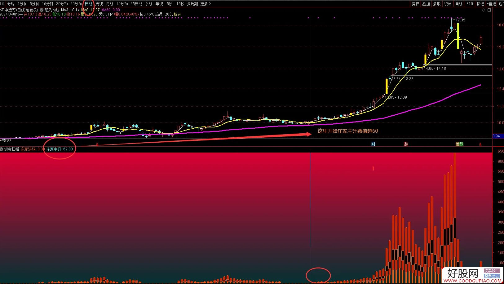
Task: Click the 航运 sector link
Action: click(178, 14)
